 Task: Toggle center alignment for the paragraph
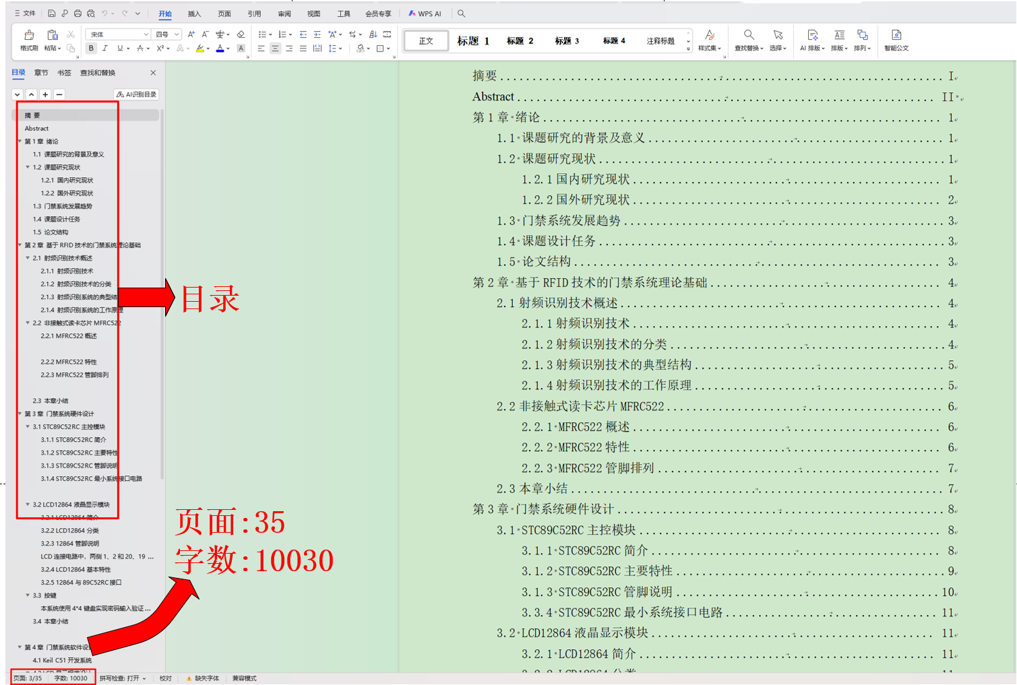click(x=275, y=48)
